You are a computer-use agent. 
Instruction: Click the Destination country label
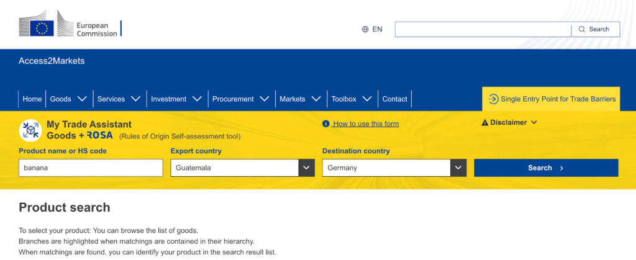(x=356, y=151)
